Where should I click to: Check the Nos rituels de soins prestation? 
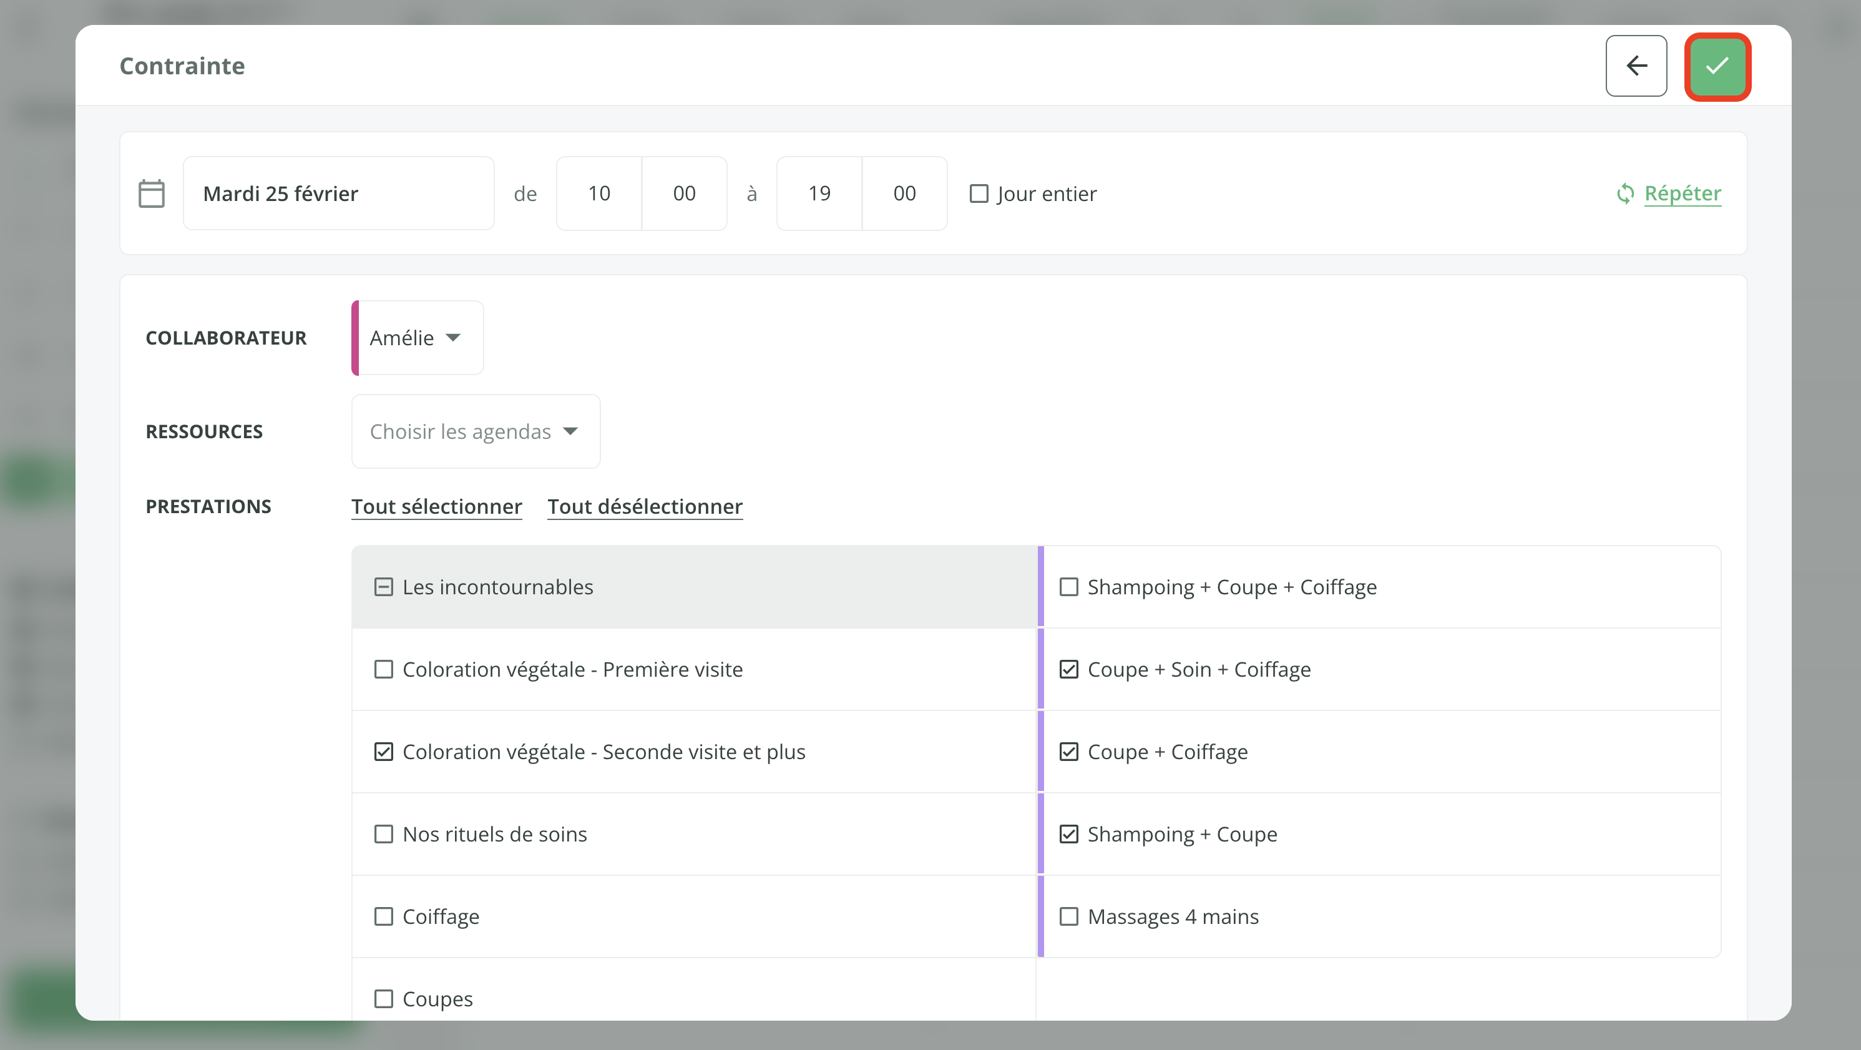tap(383, 834)
